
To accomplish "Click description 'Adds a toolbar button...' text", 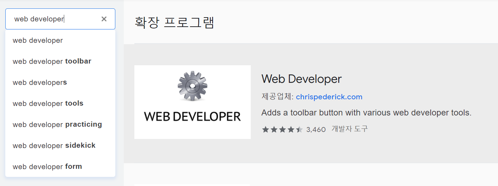I will 366,113.
